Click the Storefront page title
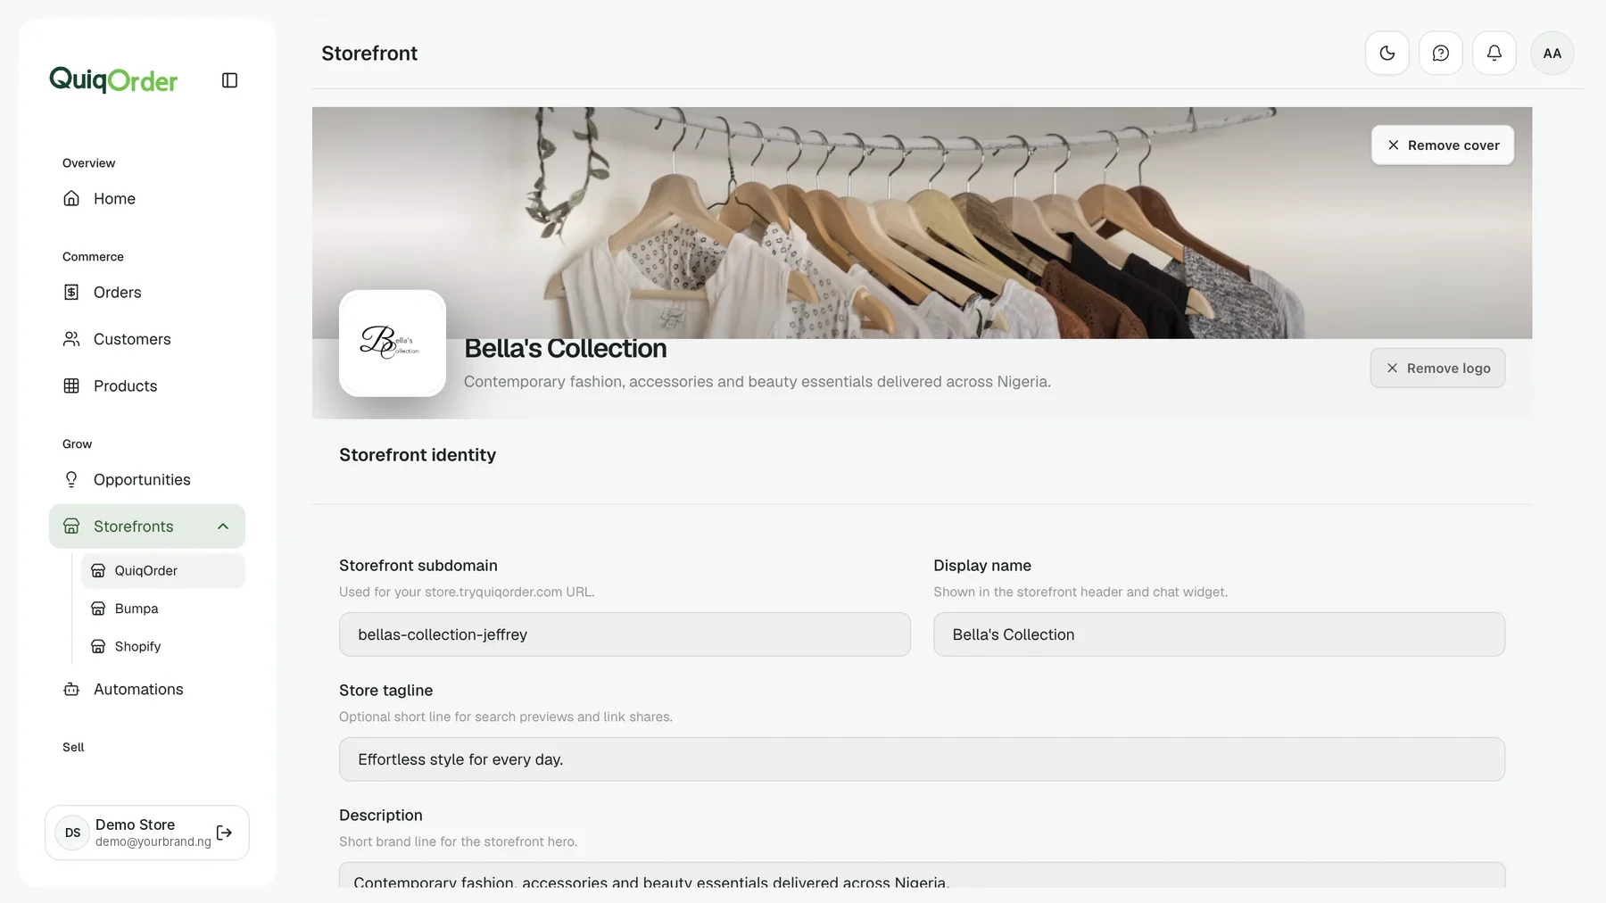The width and height of the screenshot is (1606, 903). pyautogui.click(x=369, y=54)
